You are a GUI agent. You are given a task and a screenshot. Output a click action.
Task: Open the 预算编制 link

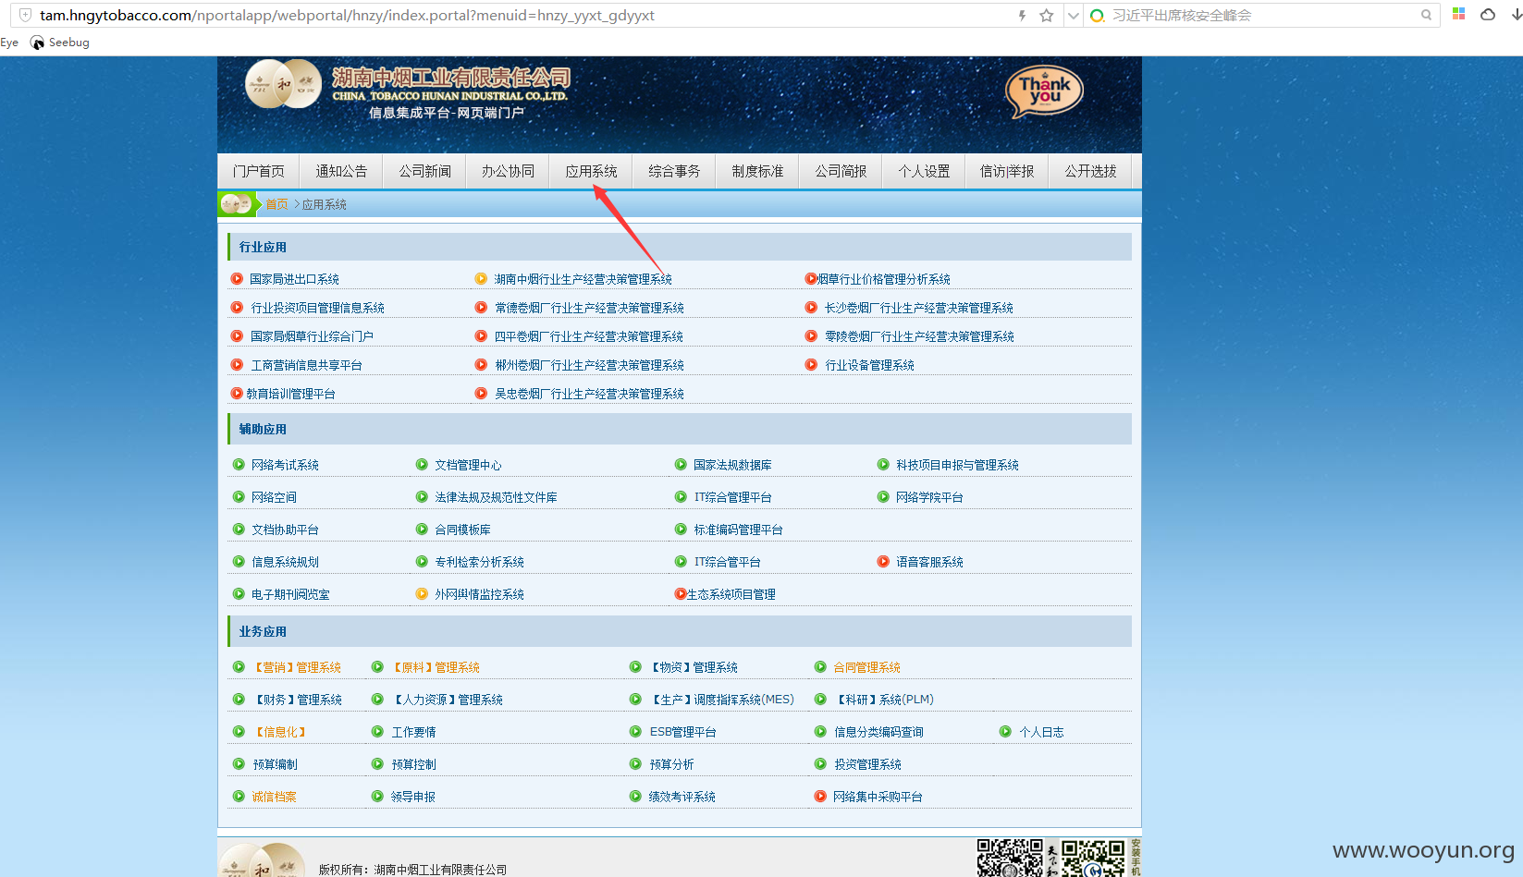tap(275, 764)
